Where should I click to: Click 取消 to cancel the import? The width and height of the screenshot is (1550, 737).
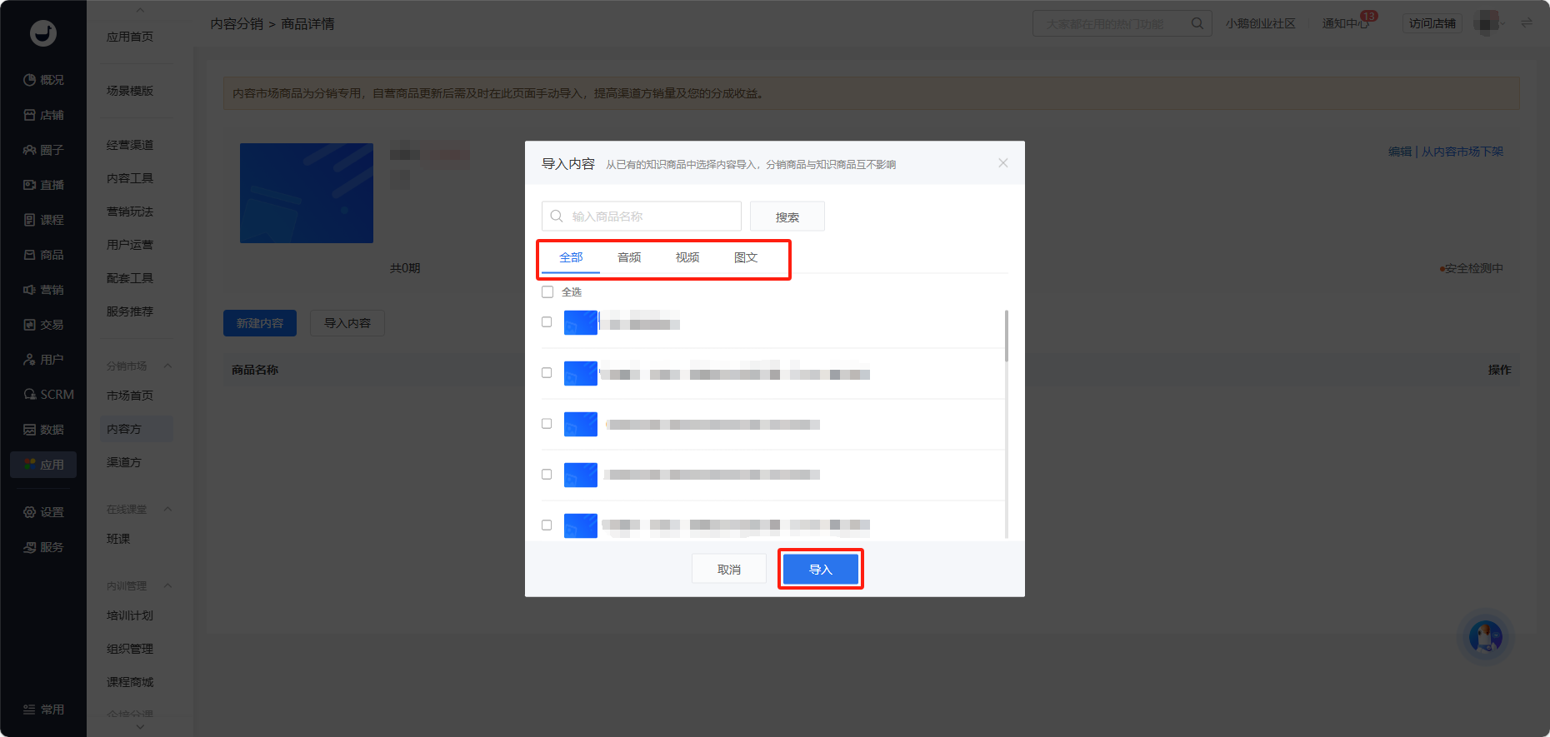tap(729, 570)
